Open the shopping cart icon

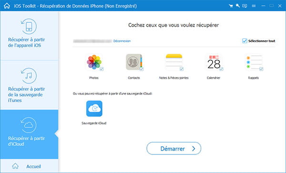(231, 6)
